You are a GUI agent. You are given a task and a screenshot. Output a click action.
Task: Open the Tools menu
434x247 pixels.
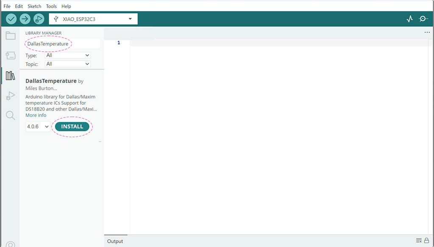tap(51, 6)
